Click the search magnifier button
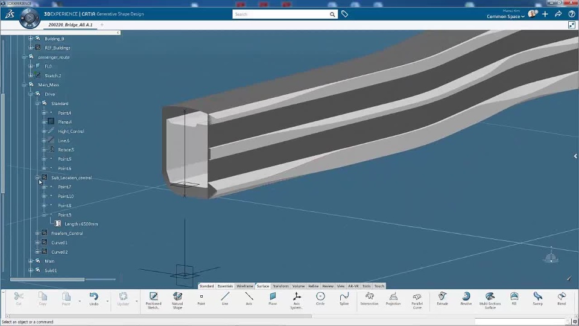Image resolution: width=579 pixels, height=326 pixels. (x=332, y=14)
